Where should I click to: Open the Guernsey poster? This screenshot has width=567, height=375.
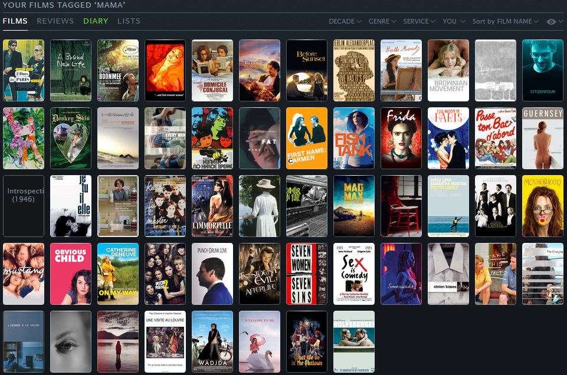543,139
